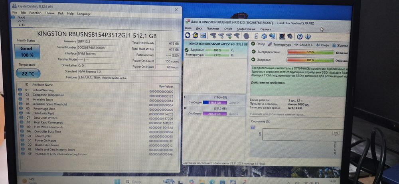Click the Здоровье 100 % bar in the overview

[x=310, y=61]
